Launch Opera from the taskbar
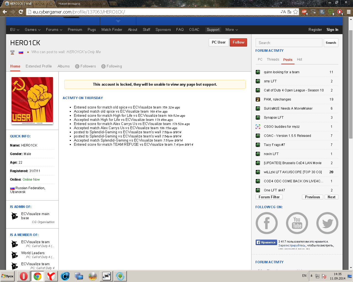The image size is (353, 282). tap(24, 276)
